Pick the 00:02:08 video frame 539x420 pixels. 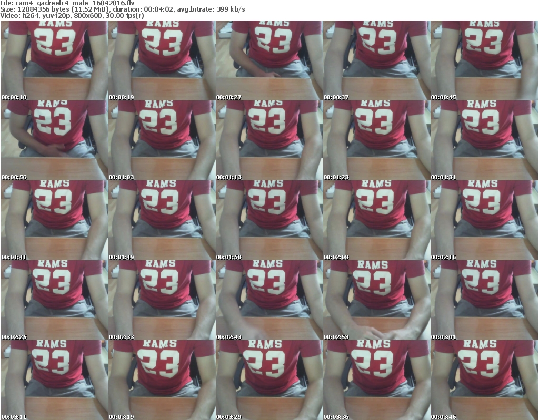(x=376, y=220)
